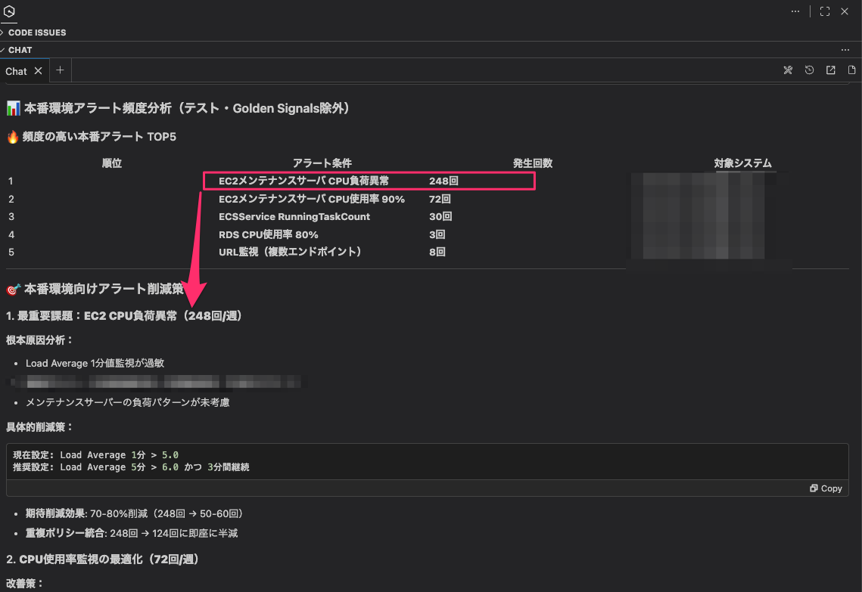Open the CHAT section more actions ellipsis
Viewport: 862px width, 592px height.
845,50
